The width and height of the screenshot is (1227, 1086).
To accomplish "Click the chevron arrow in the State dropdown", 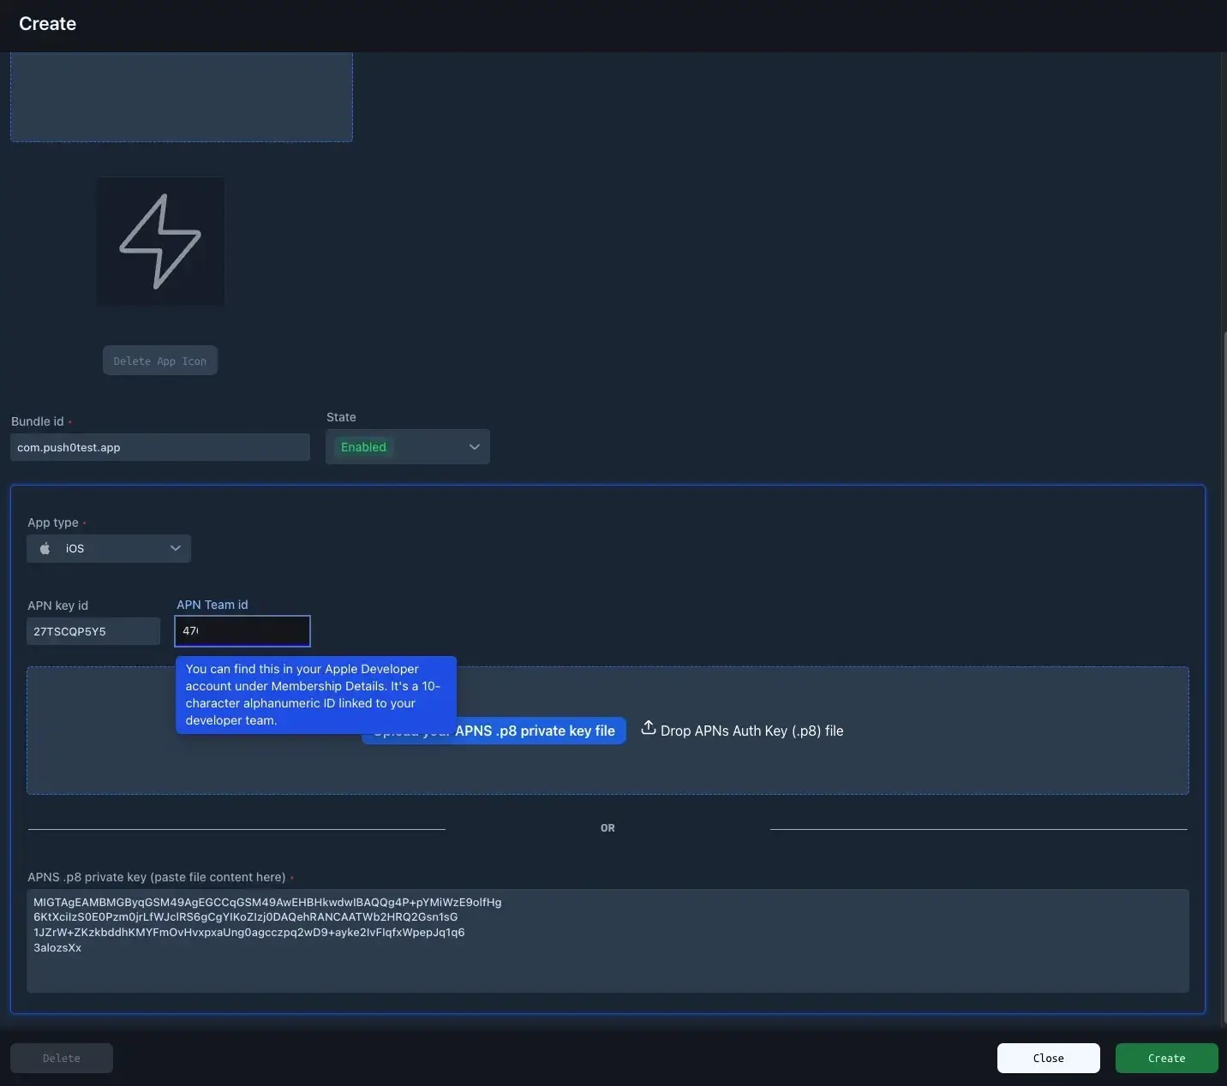I will point(475,447).
